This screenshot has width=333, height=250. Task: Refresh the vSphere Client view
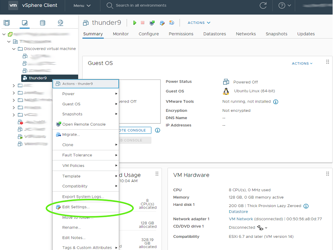(263, 5)
